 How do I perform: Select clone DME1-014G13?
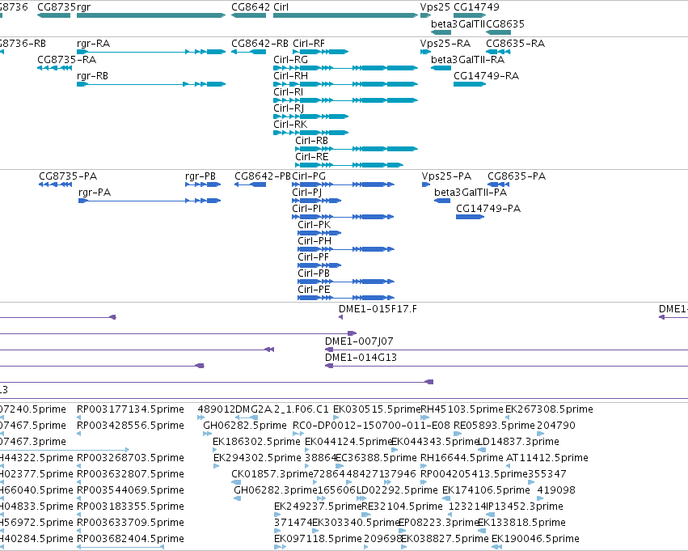[x=506, y=366]
